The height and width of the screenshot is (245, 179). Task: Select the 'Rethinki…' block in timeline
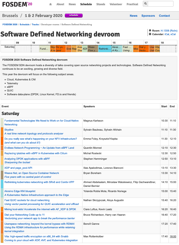coord(105,49)
